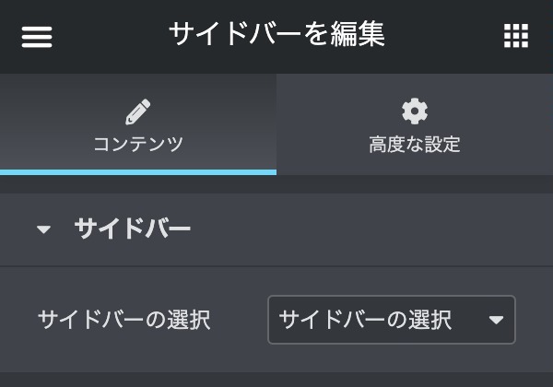Click the gear icon above 高度な設定
The height and width of the screenshot is (387, 553).
(x=415, y=111)
